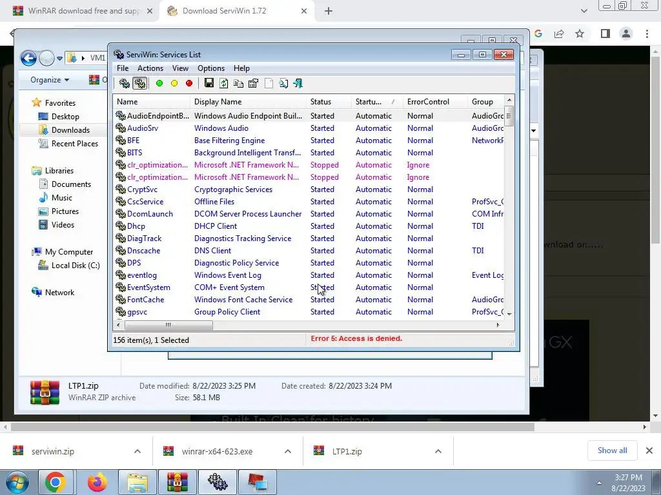This screenshot has height=495, width=661.
Task: Click the red stop-service circle icon
Action: pos(189,83)
